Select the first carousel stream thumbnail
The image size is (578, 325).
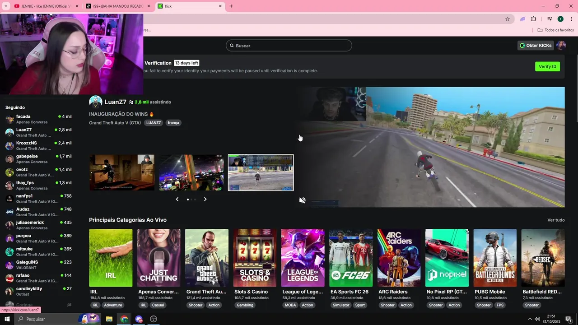(x=121, y=172)
